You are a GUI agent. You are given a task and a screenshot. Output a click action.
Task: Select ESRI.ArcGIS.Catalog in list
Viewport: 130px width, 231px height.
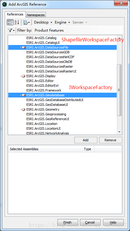[x=41, y=38]
